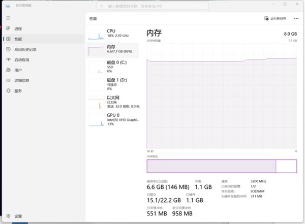The width and height of the screenshot is (305, 224).
Task: Show the 详细信息 (Details) page
Action: [44, 80]
